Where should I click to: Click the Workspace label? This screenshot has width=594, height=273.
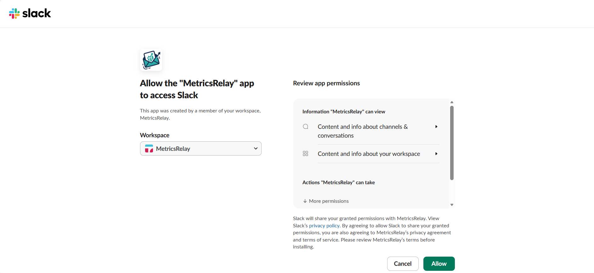point(155,135)
